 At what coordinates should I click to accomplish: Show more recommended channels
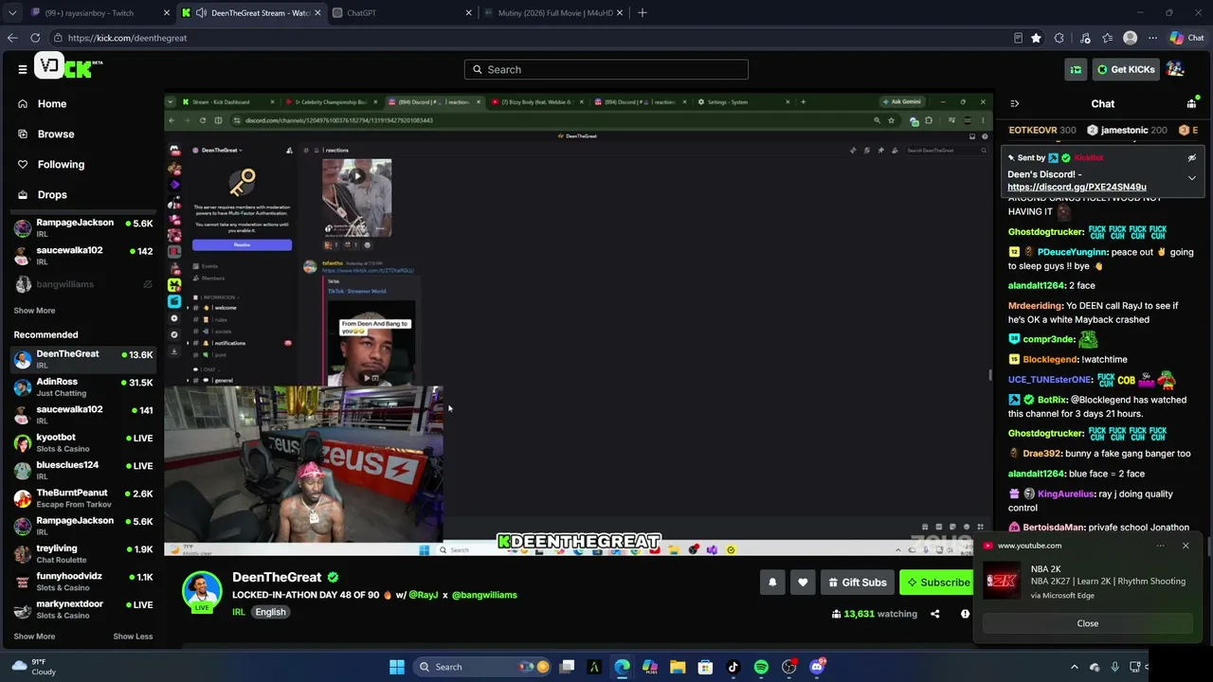click(x=34, y=637)
